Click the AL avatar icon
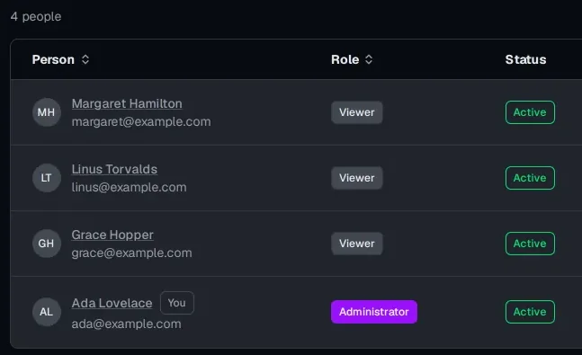 click(47, 312)
